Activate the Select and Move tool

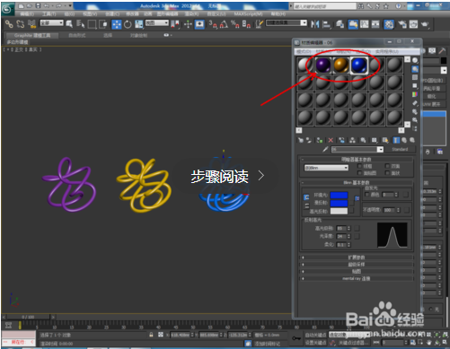click(x=117, y=24)
